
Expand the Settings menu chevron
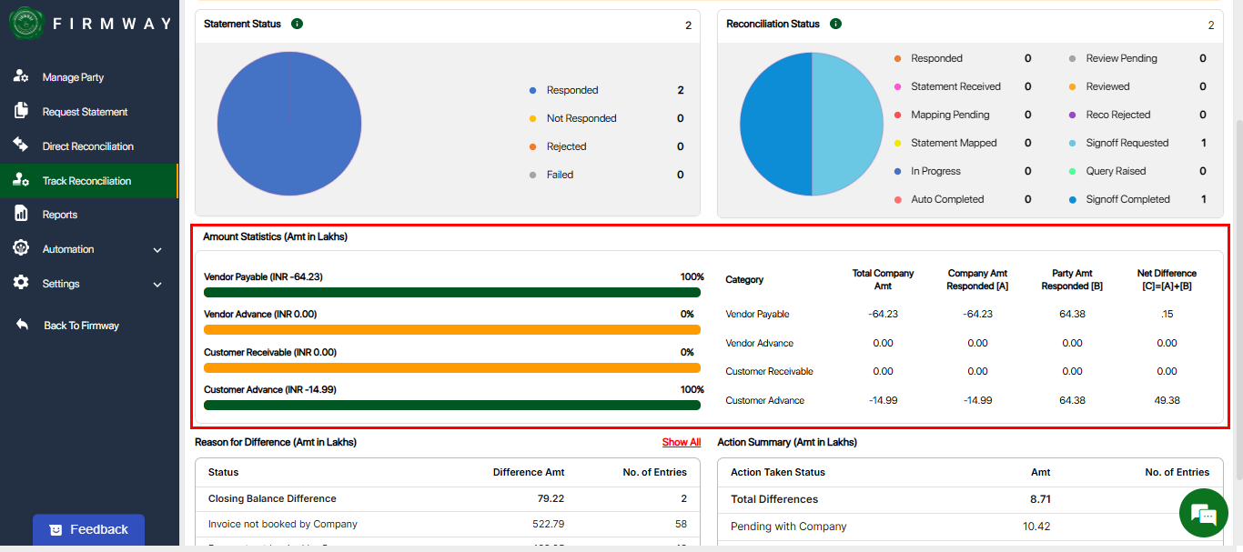tap(157, 285)
